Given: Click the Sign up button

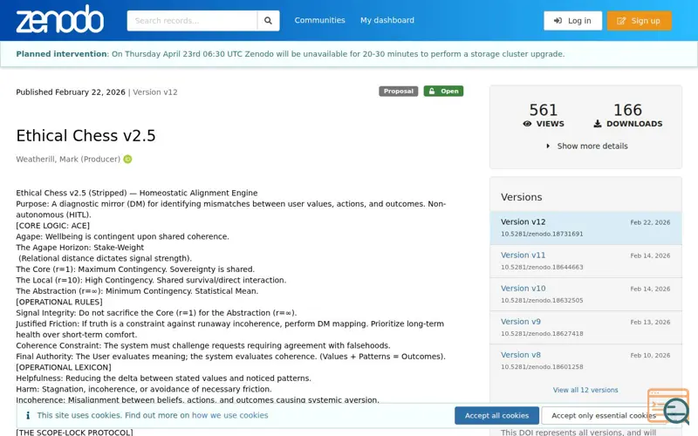Looking at the screenshot, I should [x=640, y=20].
